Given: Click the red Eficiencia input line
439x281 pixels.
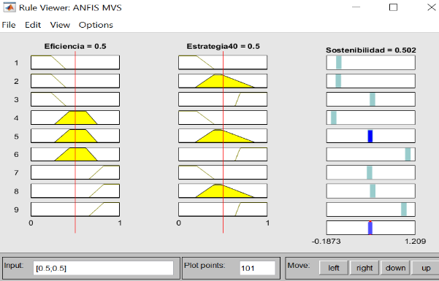Looking at the screenshot, I should pyautogui.click(x=75, y=142).
